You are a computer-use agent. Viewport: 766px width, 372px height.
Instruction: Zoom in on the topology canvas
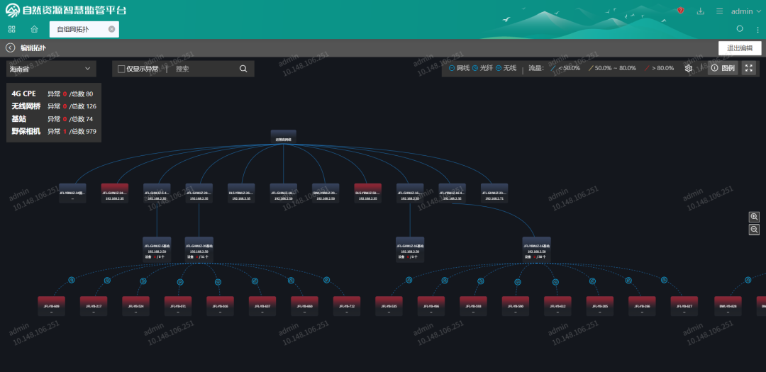[754, 217]
